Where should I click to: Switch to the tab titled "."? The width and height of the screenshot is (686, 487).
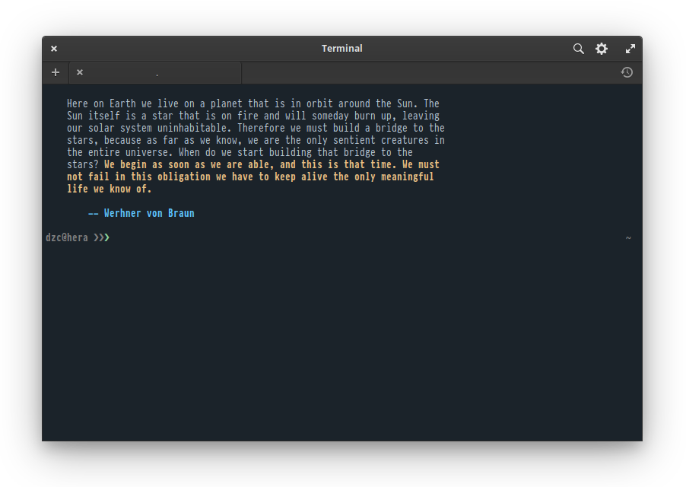tap(156, 72)
